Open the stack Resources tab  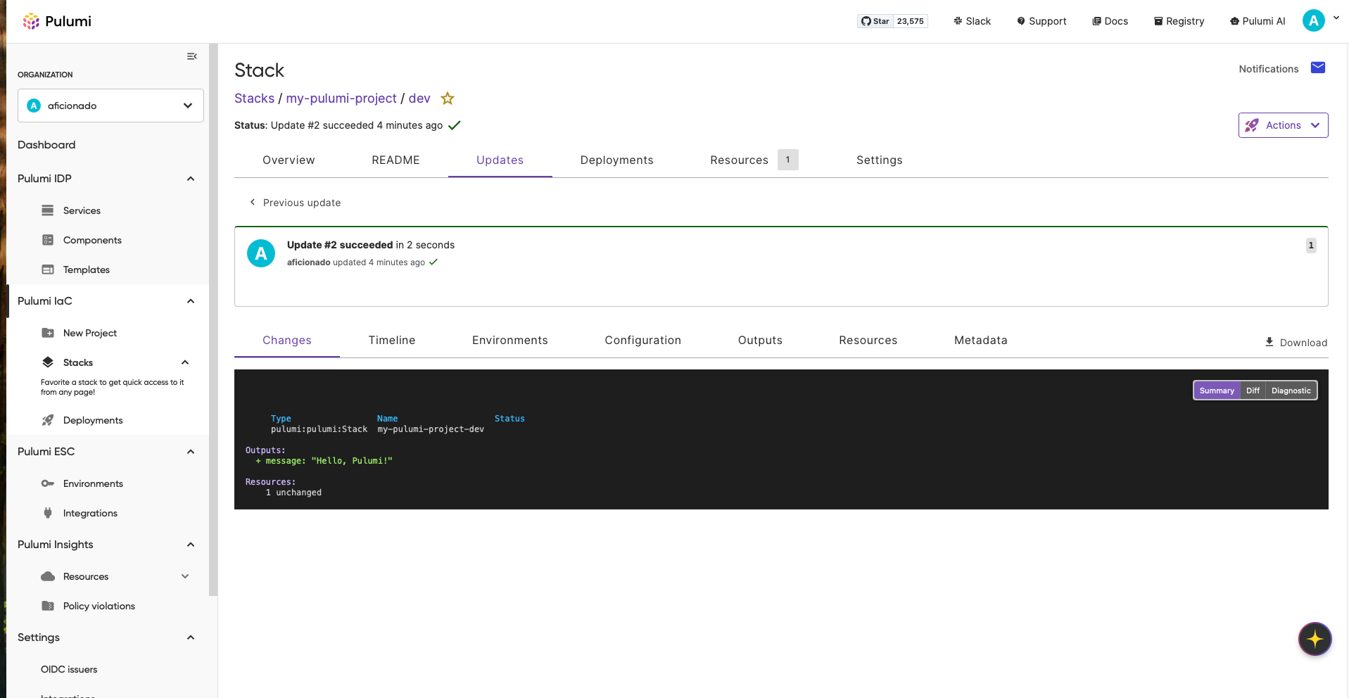pyautogui.click(x=754, y=160)
